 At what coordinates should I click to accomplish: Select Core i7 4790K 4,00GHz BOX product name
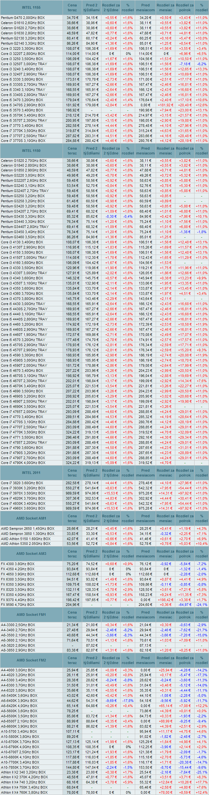(23, 463)
